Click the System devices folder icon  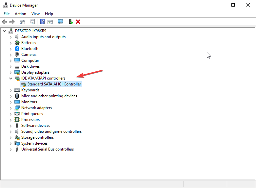click(17, 143)
